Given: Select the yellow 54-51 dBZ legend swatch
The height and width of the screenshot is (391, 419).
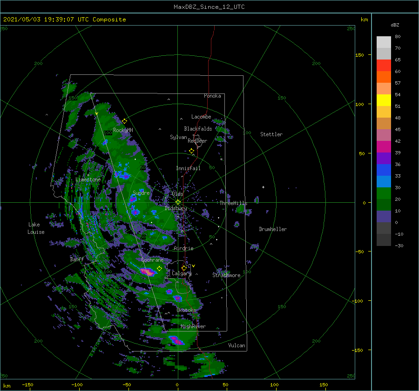Looking at the screenshot, I should 384,100.
